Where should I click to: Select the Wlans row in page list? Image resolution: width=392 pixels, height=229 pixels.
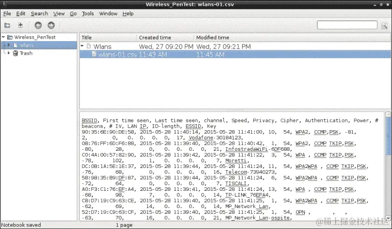pos(235,46)
